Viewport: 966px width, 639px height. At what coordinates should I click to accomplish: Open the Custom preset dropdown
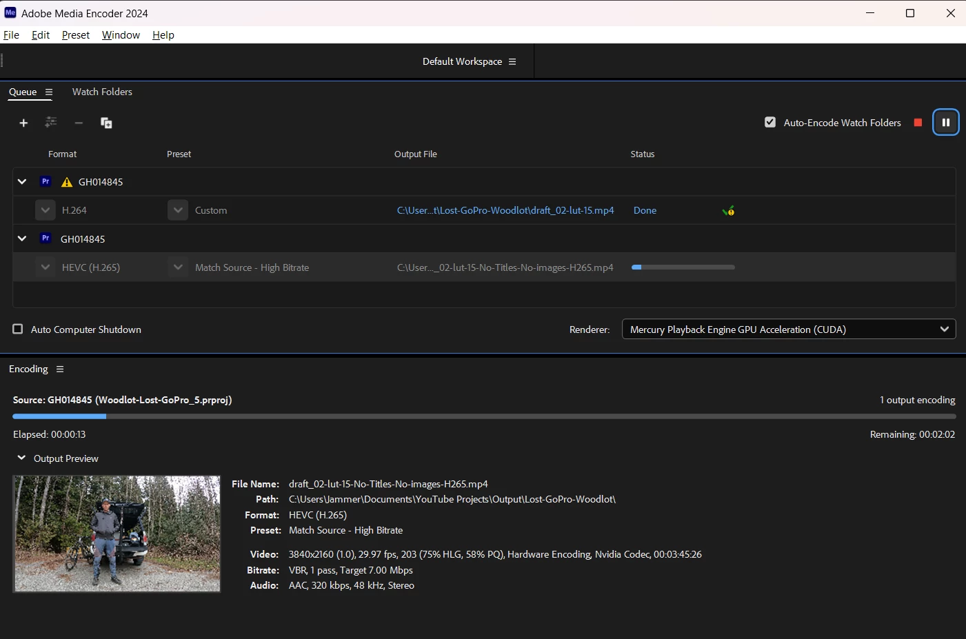click(178, 210)
